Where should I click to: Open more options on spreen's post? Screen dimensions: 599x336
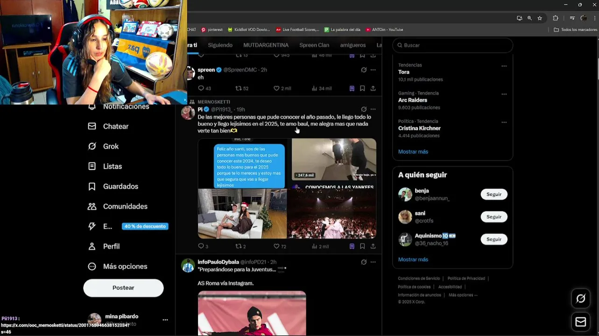[x=373, y=70]
